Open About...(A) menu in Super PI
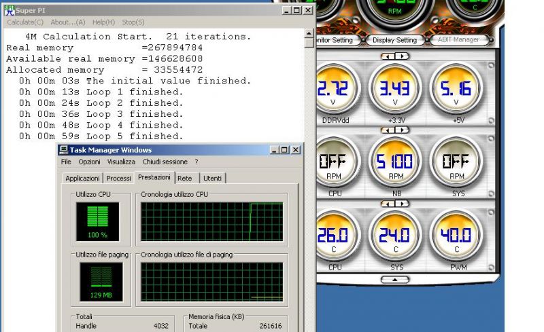This screenshot has height=332, width=544. click(67, 22)
